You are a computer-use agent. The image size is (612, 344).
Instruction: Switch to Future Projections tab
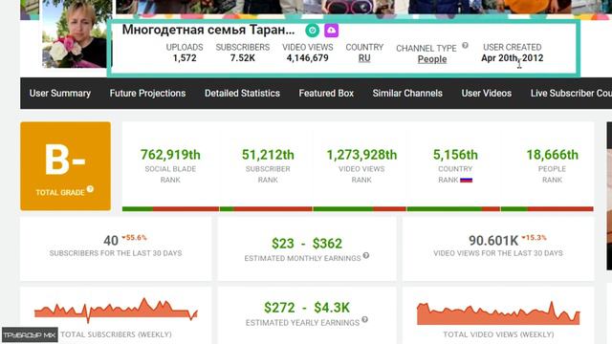pyautogui.click(x=147, y=94)
